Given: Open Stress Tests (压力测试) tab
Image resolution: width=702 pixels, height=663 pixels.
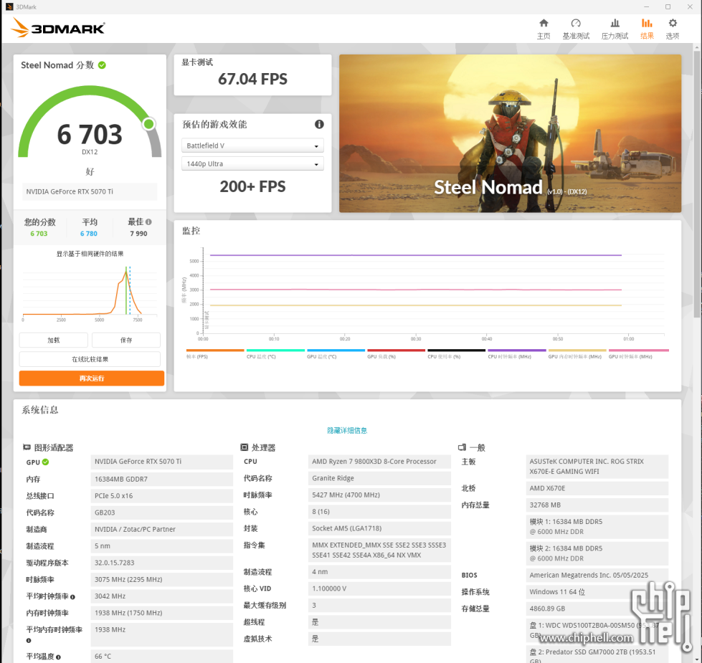Looking at the screenshot, I should click(615, 29).
